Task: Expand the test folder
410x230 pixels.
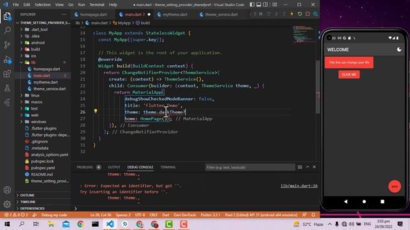Action: click(x=34, y=109)
